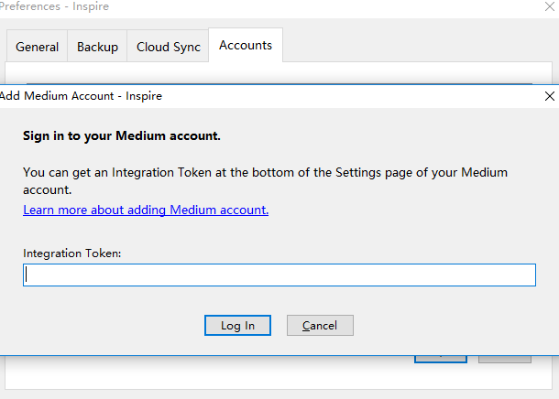Close the Preferences window
The image size is (559, 399).
pos(549,6)
